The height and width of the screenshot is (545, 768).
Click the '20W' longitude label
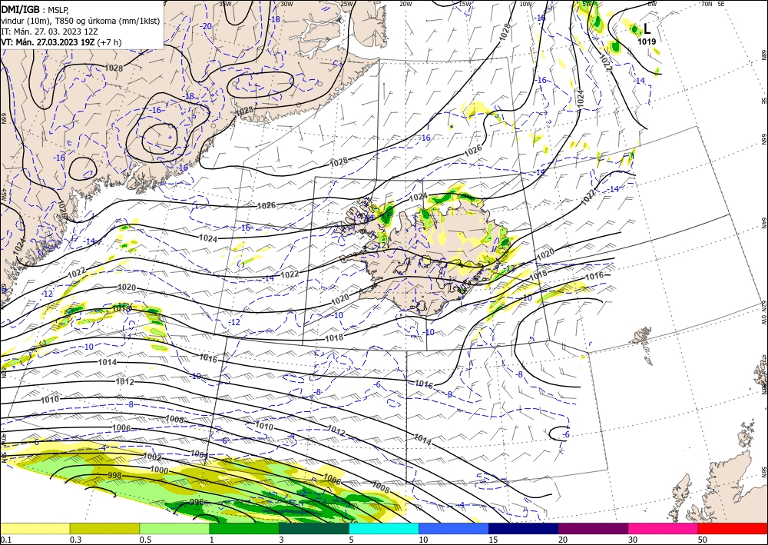(x=406, y=4)
